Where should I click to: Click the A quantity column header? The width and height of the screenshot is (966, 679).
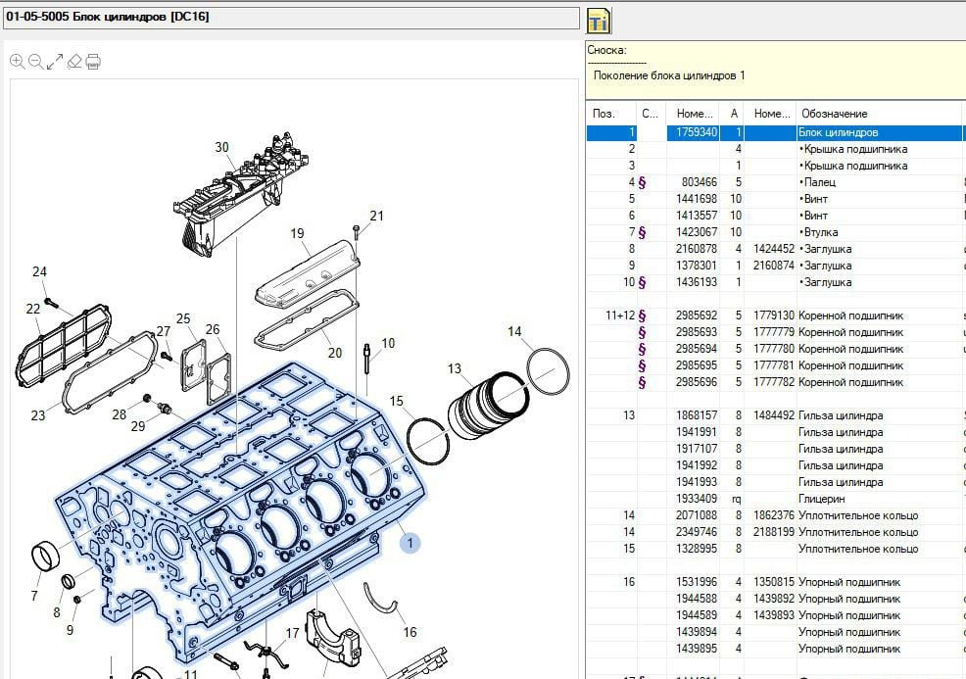(x=734, y=114)
